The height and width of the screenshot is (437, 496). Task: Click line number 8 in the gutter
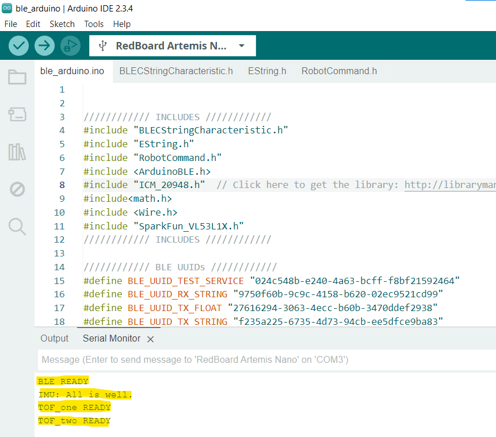tap(62, 185)
